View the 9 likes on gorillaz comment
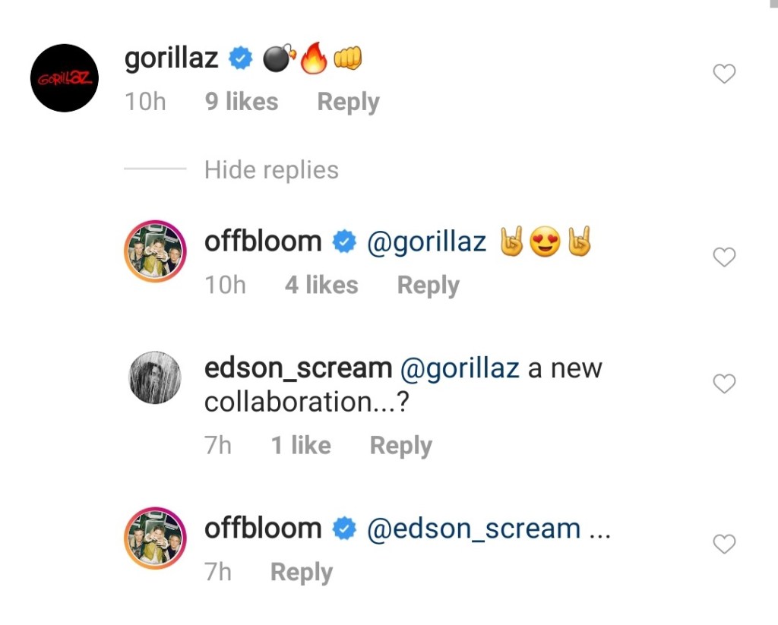 click(242, 102)
